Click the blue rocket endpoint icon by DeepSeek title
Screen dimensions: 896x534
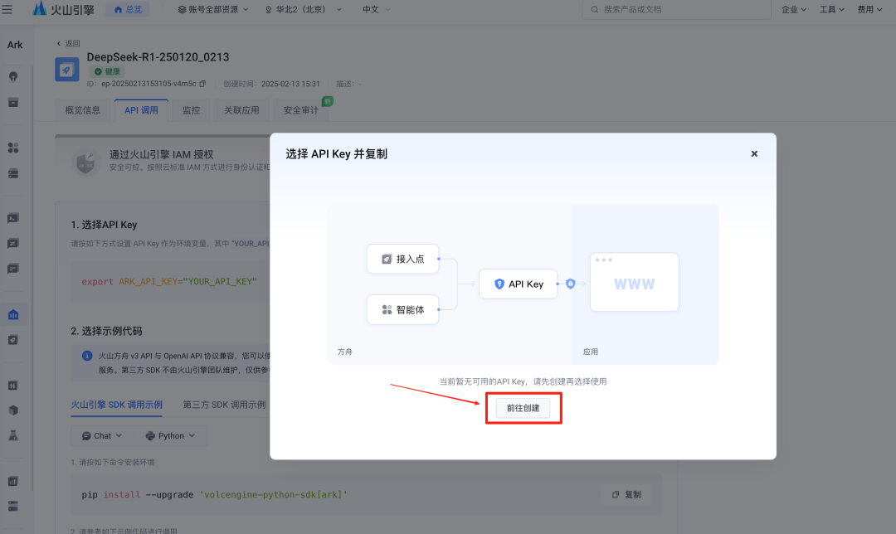pos(67,70)
